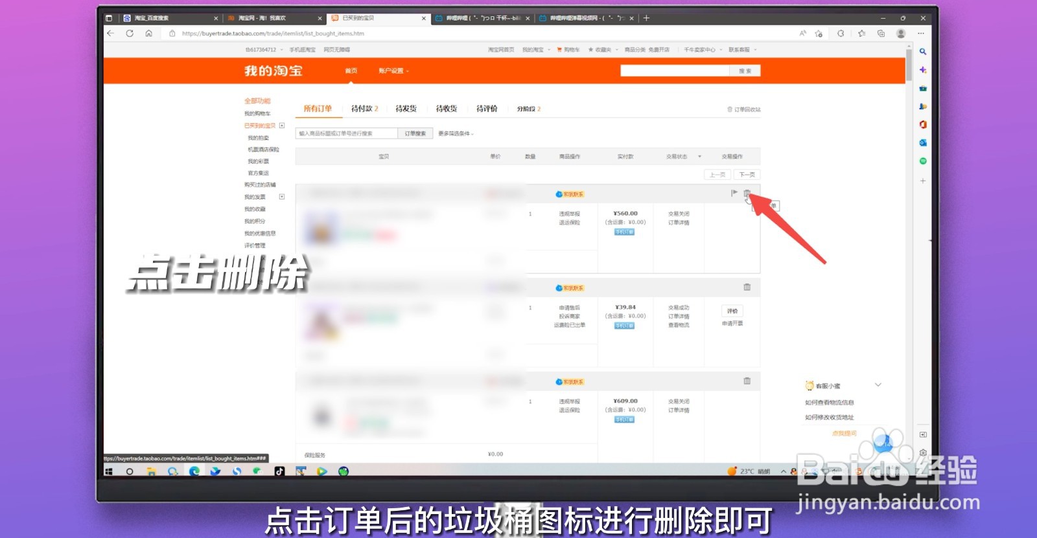Focus the order search input field
This screenshot has width=1037, height=538.
(x=347, y=133)
